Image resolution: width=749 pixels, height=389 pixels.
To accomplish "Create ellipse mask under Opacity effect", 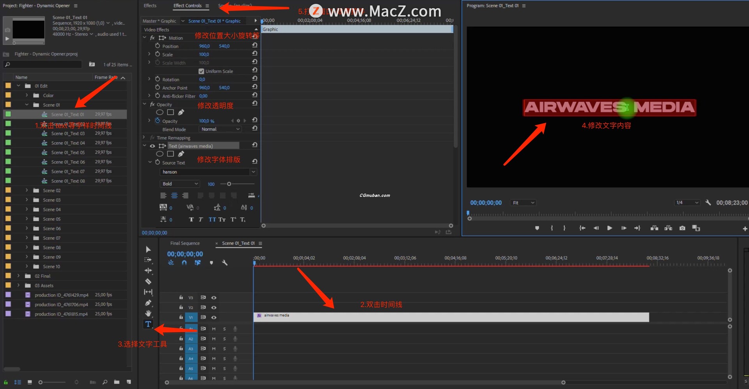I will pyautogui.click(x=160, y=112).
